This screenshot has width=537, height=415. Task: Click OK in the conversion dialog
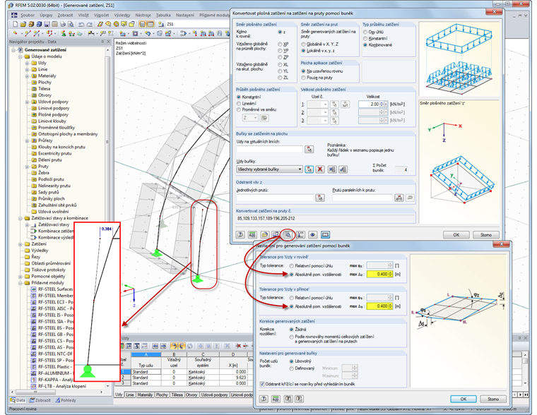point(456,235)
